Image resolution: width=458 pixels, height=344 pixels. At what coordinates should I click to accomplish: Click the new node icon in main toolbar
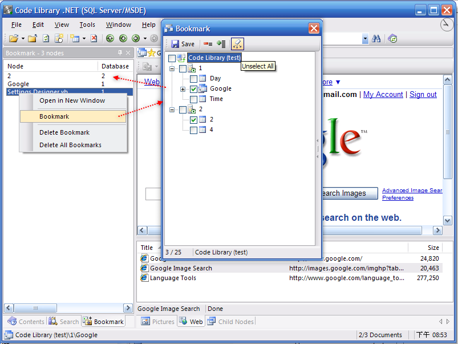[75, 38]
